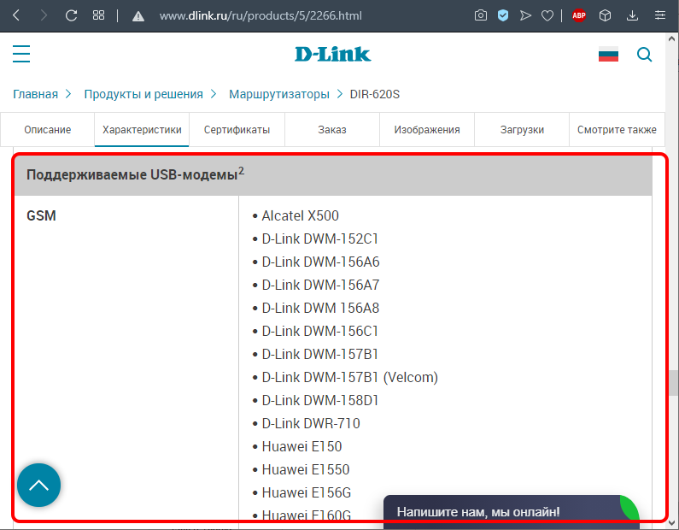Viewport: 679px width, 530px height.
Task: Click the D-Link DWM-152C1 entry
Action: click(320, 238)
